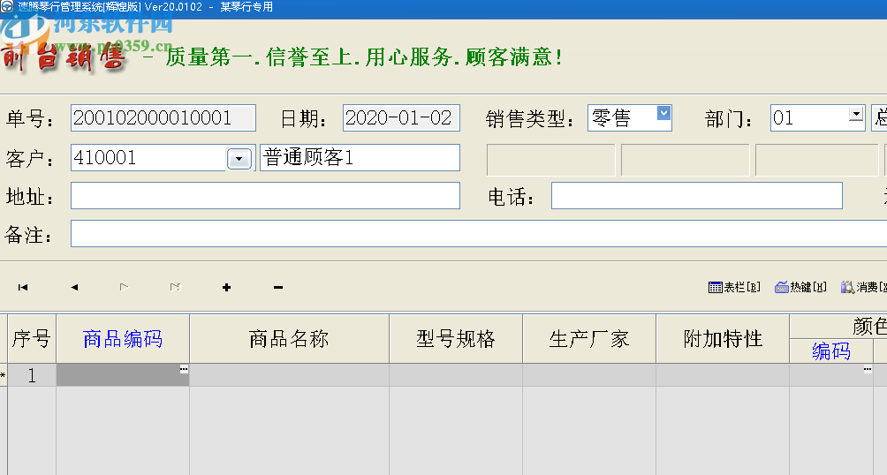
Task: Click customer name field 普通顾客1
Action: (360, 158)
